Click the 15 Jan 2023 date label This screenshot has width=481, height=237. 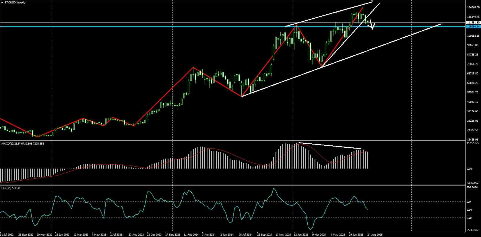point(62,235)
